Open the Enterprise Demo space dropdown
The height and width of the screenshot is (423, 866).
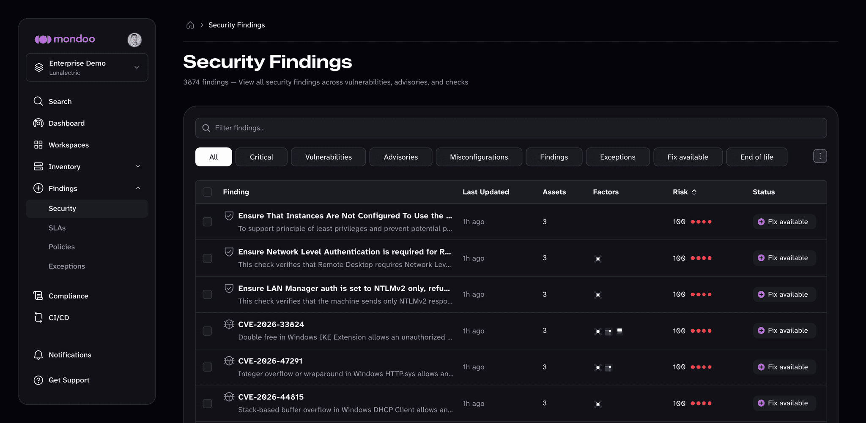tap(87, 68)
